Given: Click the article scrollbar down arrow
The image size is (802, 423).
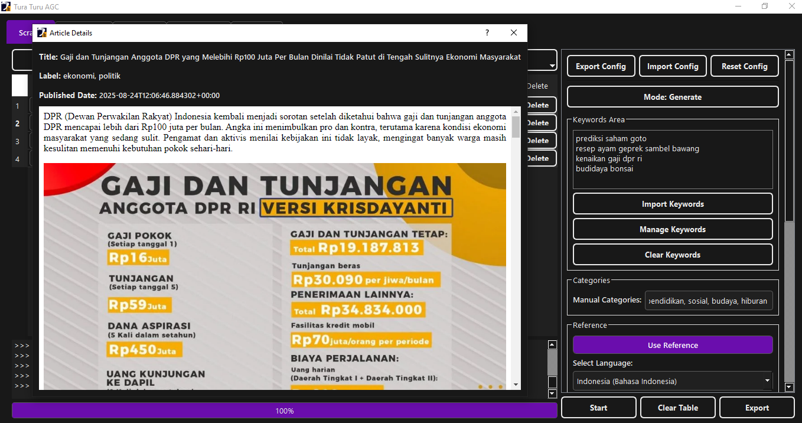Looking at the screenshot, I should point(516,385).
